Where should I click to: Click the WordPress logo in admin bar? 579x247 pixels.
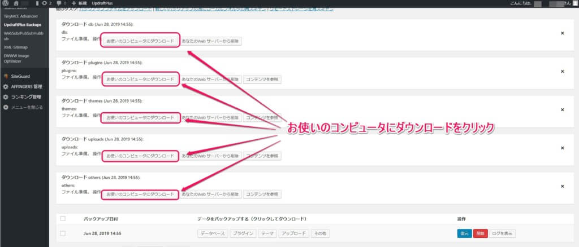tap(5, 3)
